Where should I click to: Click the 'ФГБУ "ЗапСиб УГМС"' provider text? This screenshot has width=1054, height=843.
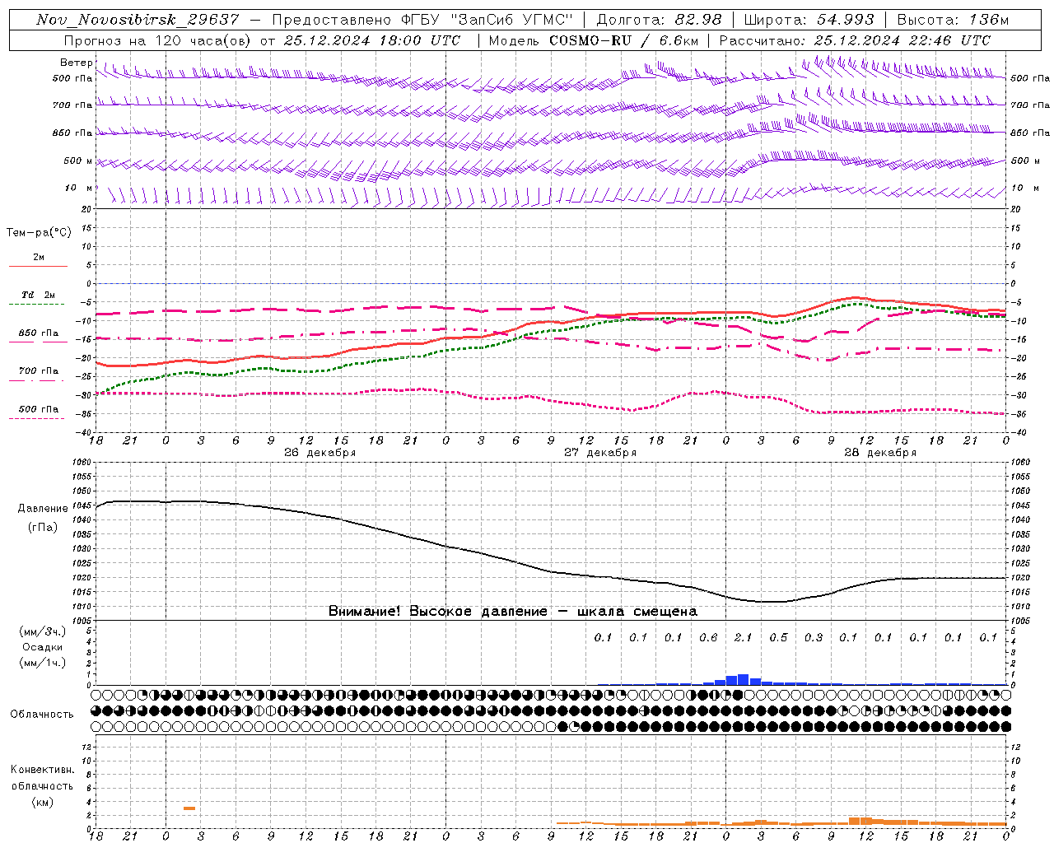[487, 20]
